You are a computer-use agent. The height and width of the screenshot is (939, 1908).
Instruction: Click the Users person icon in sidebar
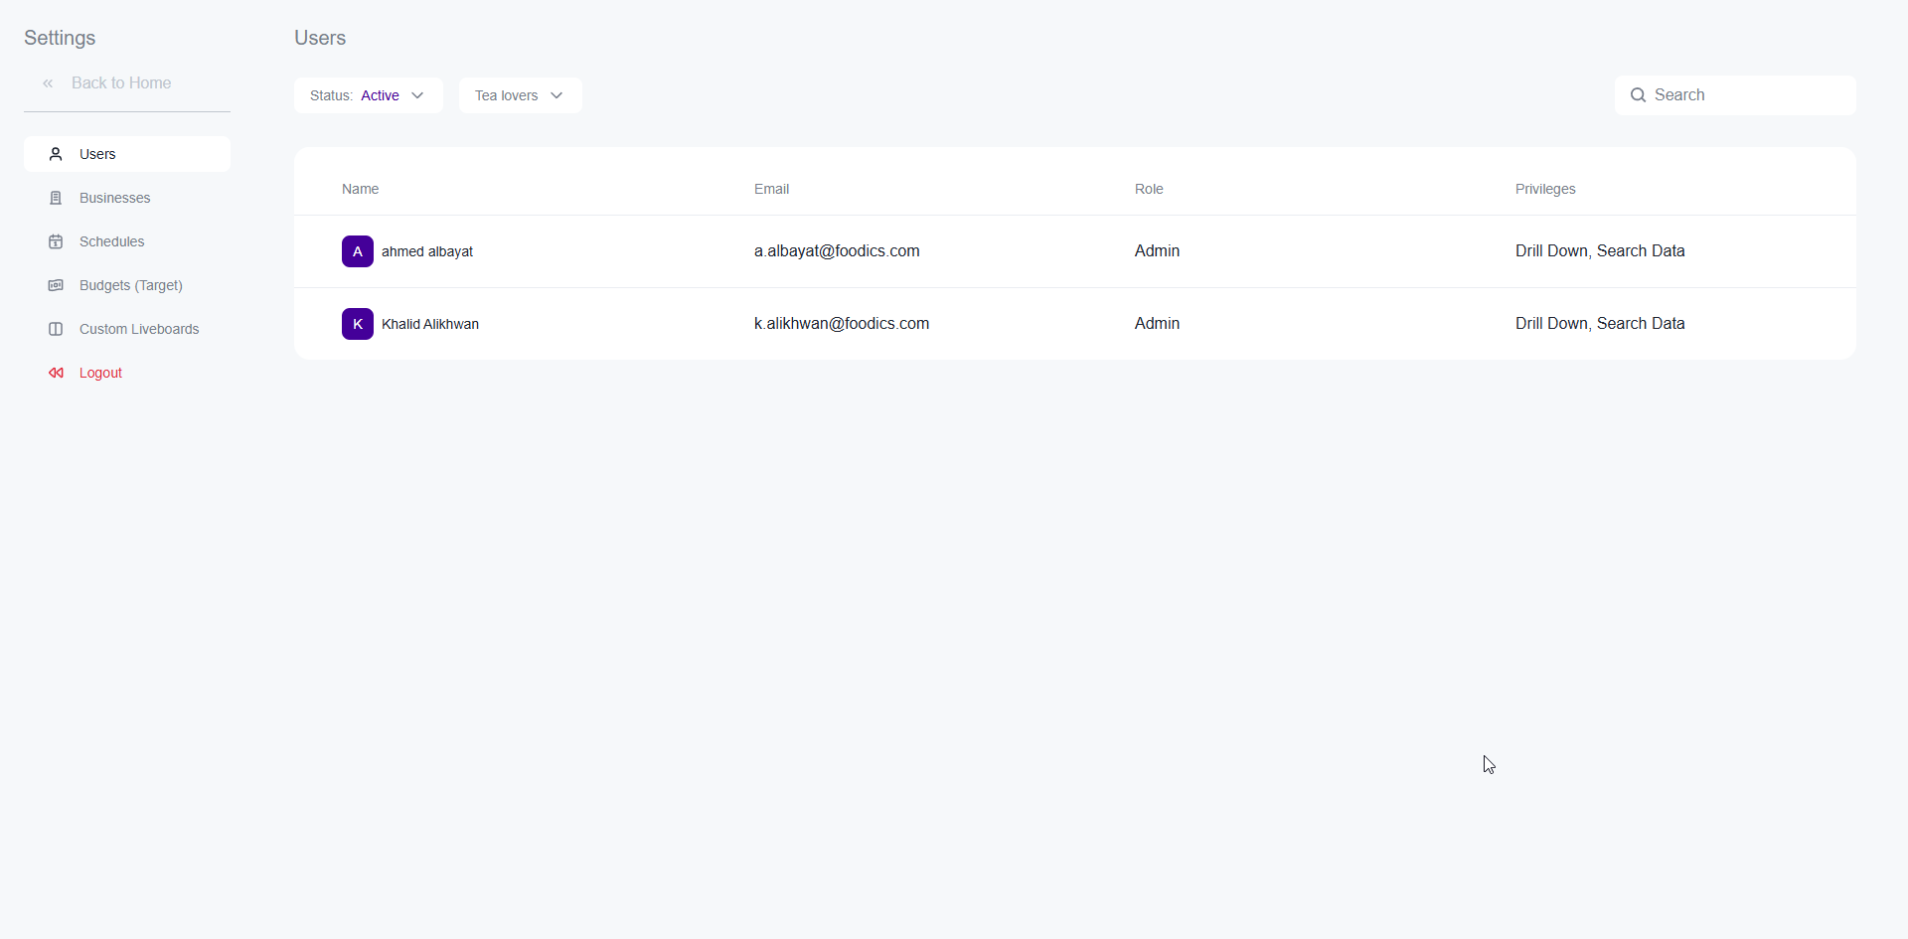(56, 154)
